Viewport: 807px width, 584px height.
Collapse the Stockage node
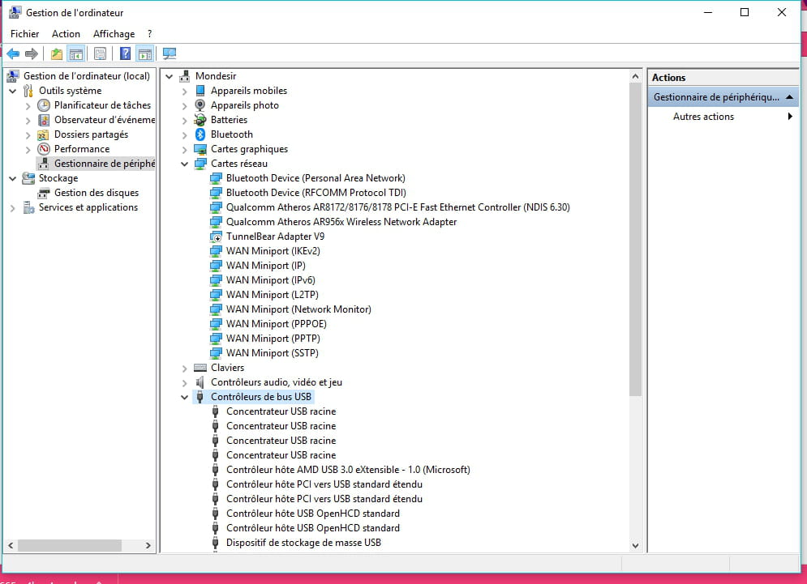13,178
